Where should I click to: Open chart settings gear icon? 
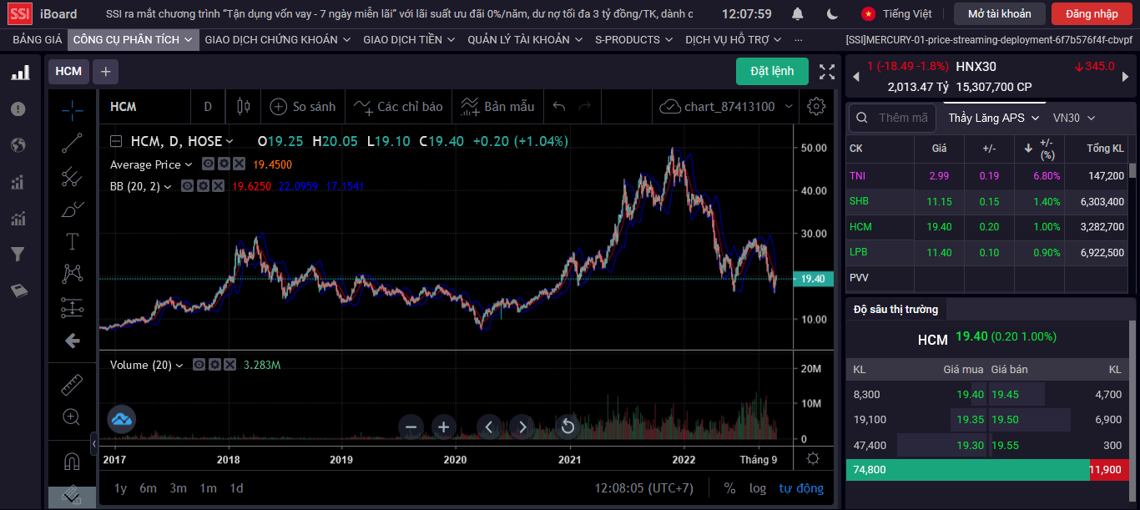[816, 107]
